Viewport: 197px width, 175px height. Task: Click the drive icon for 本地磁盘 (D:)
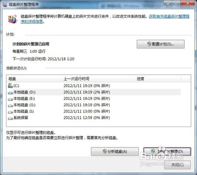tap(10, 93)
